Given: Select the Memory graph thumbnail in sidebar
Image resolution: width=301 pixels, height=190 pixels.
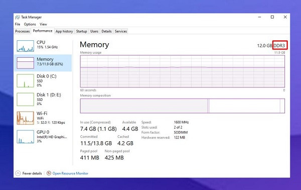Looking at the screenshot, I should tap(26, 63).
